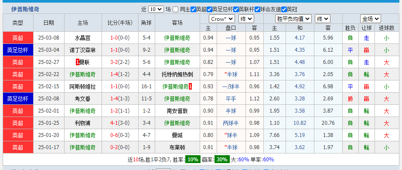Click the 进球数 column header
The height and width of the screenshot is (170, 402).
[x=386, y=28]
